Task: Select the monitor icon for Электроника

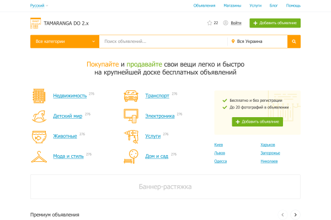Action: coord(131,116)
